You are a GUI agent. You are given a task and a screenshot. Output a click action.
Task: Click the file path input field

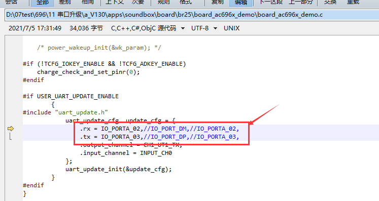[192, 15]
